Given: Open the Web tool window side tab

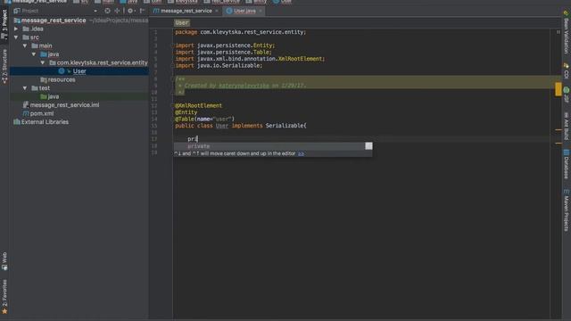Looking at the screenshot, I should [x=4, y=261].
